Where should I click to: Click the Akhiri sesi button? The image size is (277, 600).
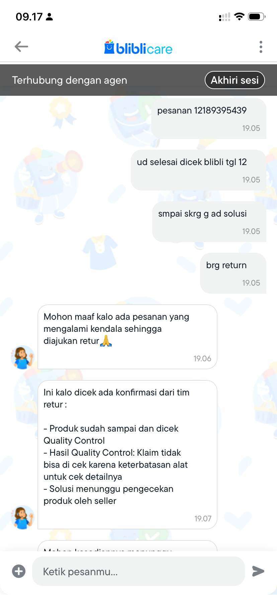point(235,80)
